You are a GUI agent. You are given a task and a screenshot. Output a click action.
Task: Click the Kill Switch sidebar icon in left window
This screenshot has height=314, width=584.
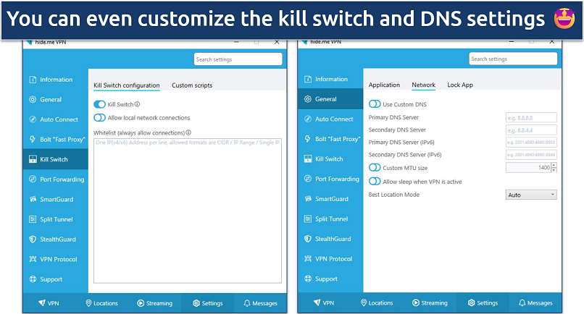pyautogui.click(x=33, y=159)
